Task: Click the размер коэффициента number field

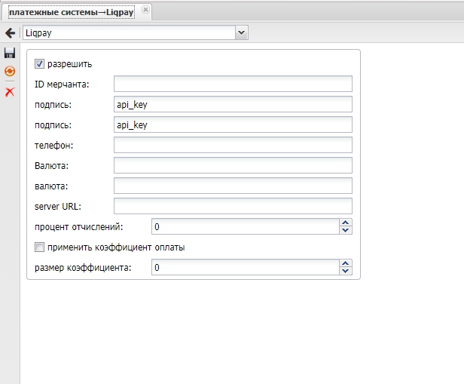Action: [x=245, y=267]
